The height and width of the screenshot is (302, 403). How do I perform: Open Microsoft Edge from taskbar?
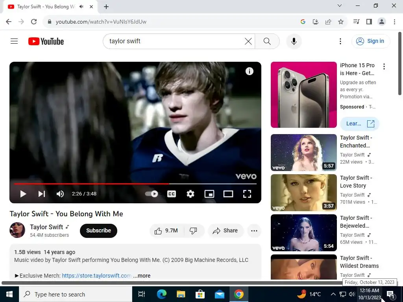point(162,294)
